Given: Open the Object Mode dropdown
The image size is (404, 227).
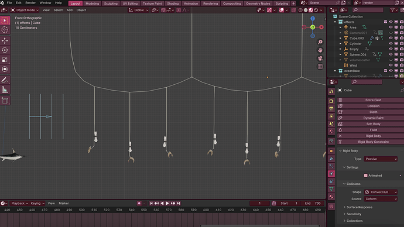Looking at the screenshot, I should tap(25, 10).
